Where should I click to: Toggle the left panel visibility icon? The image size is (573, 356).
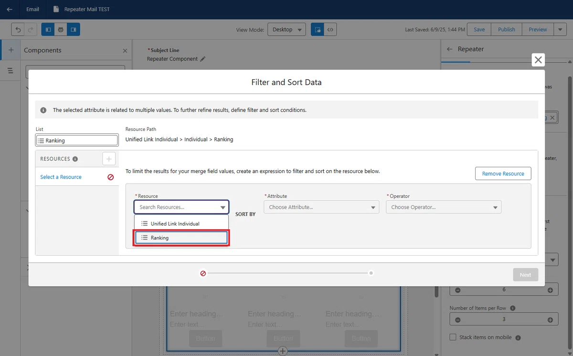tap(48, 30)
